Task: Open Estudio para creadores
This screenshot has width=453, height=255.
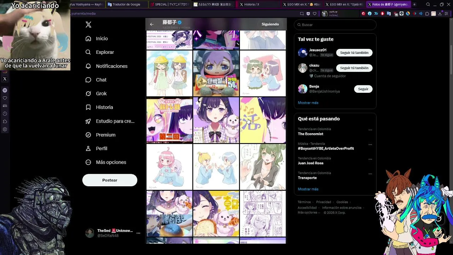Action: [110, 121]
